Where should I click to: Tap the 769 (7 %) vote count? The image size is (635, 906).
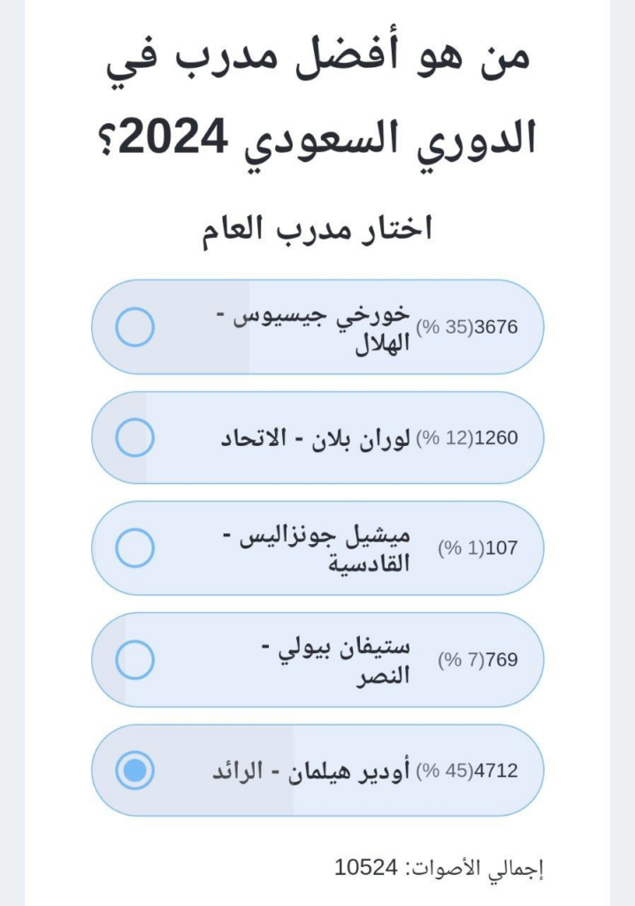click(x=478, y=660)
